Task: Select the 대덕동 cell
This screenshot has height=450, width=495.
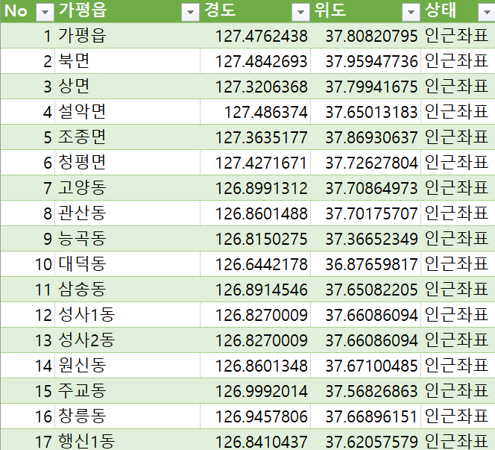Action: pyautogui.click(x=127, y=264)
